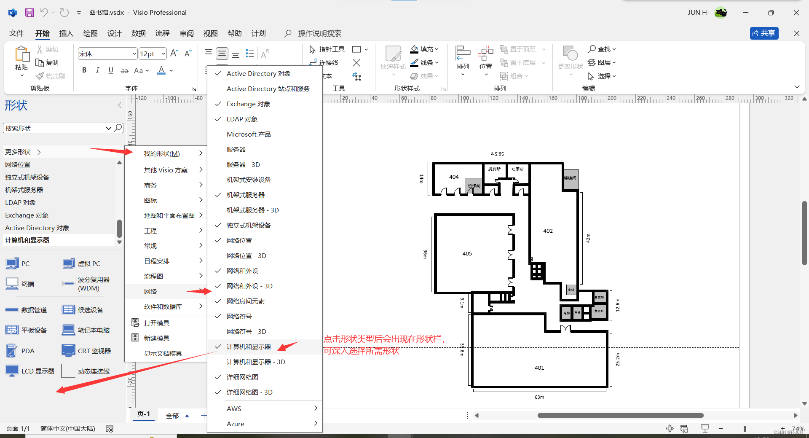Undo the last action
Viewport: 809px width, 438px height.
coord(44,13)
